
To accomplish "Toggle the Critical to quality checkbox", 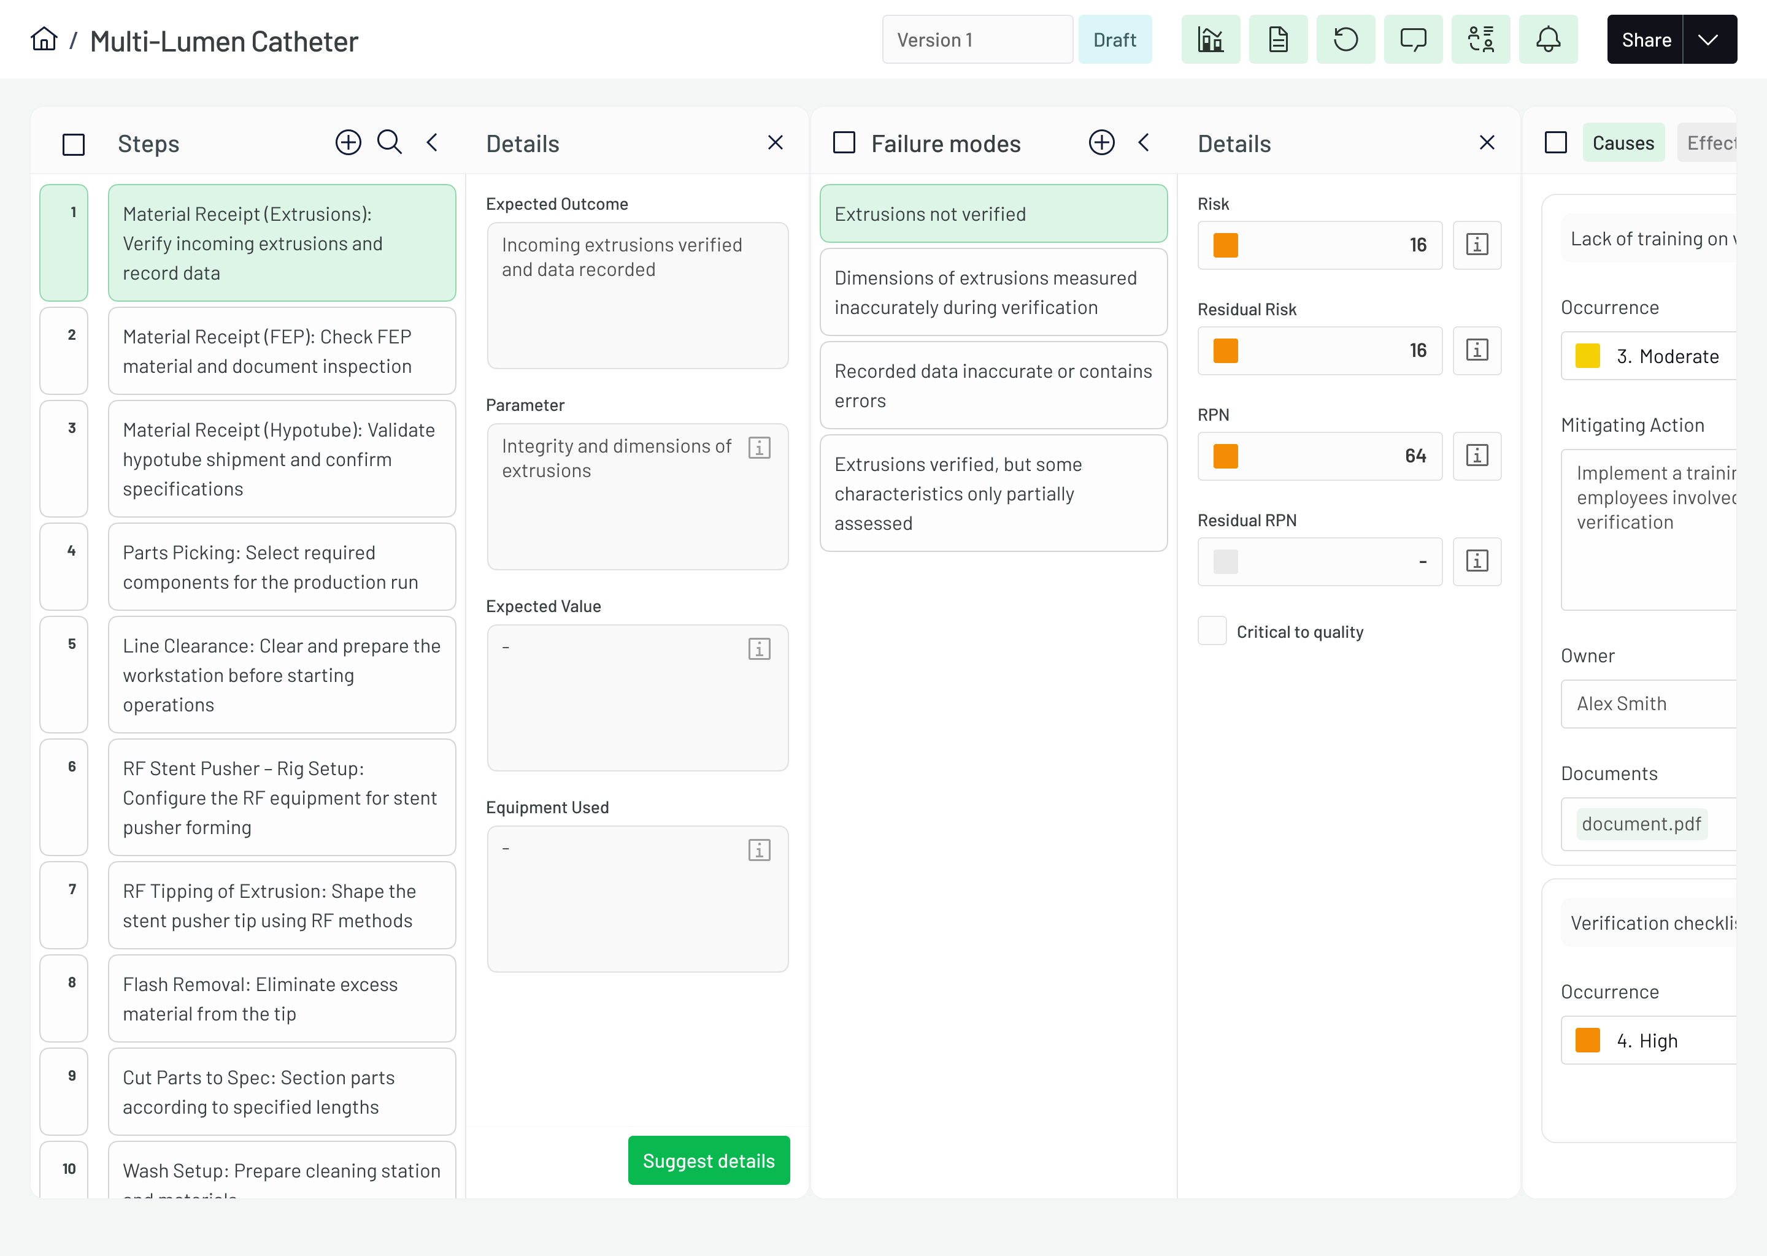I will click(1212, 631).
